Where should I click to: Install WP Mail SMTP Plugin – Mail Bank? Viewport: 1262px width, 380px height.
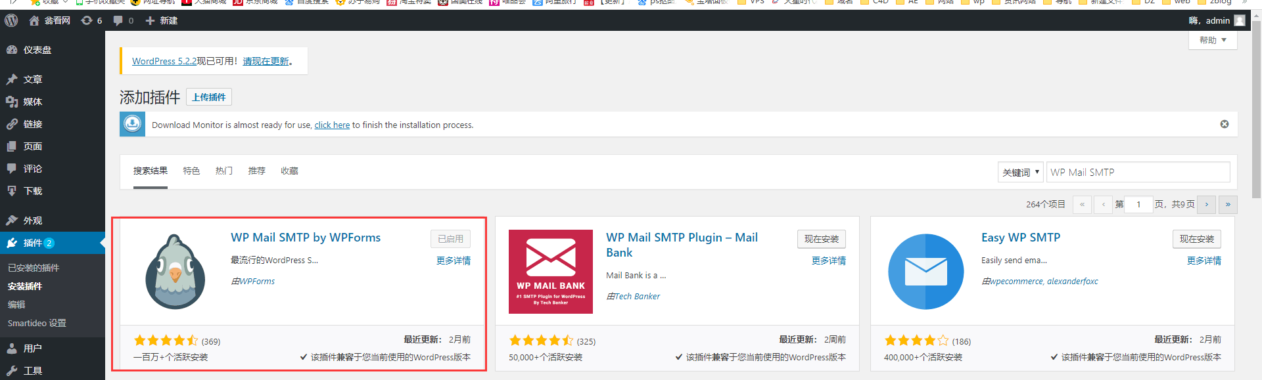[822, 239]
